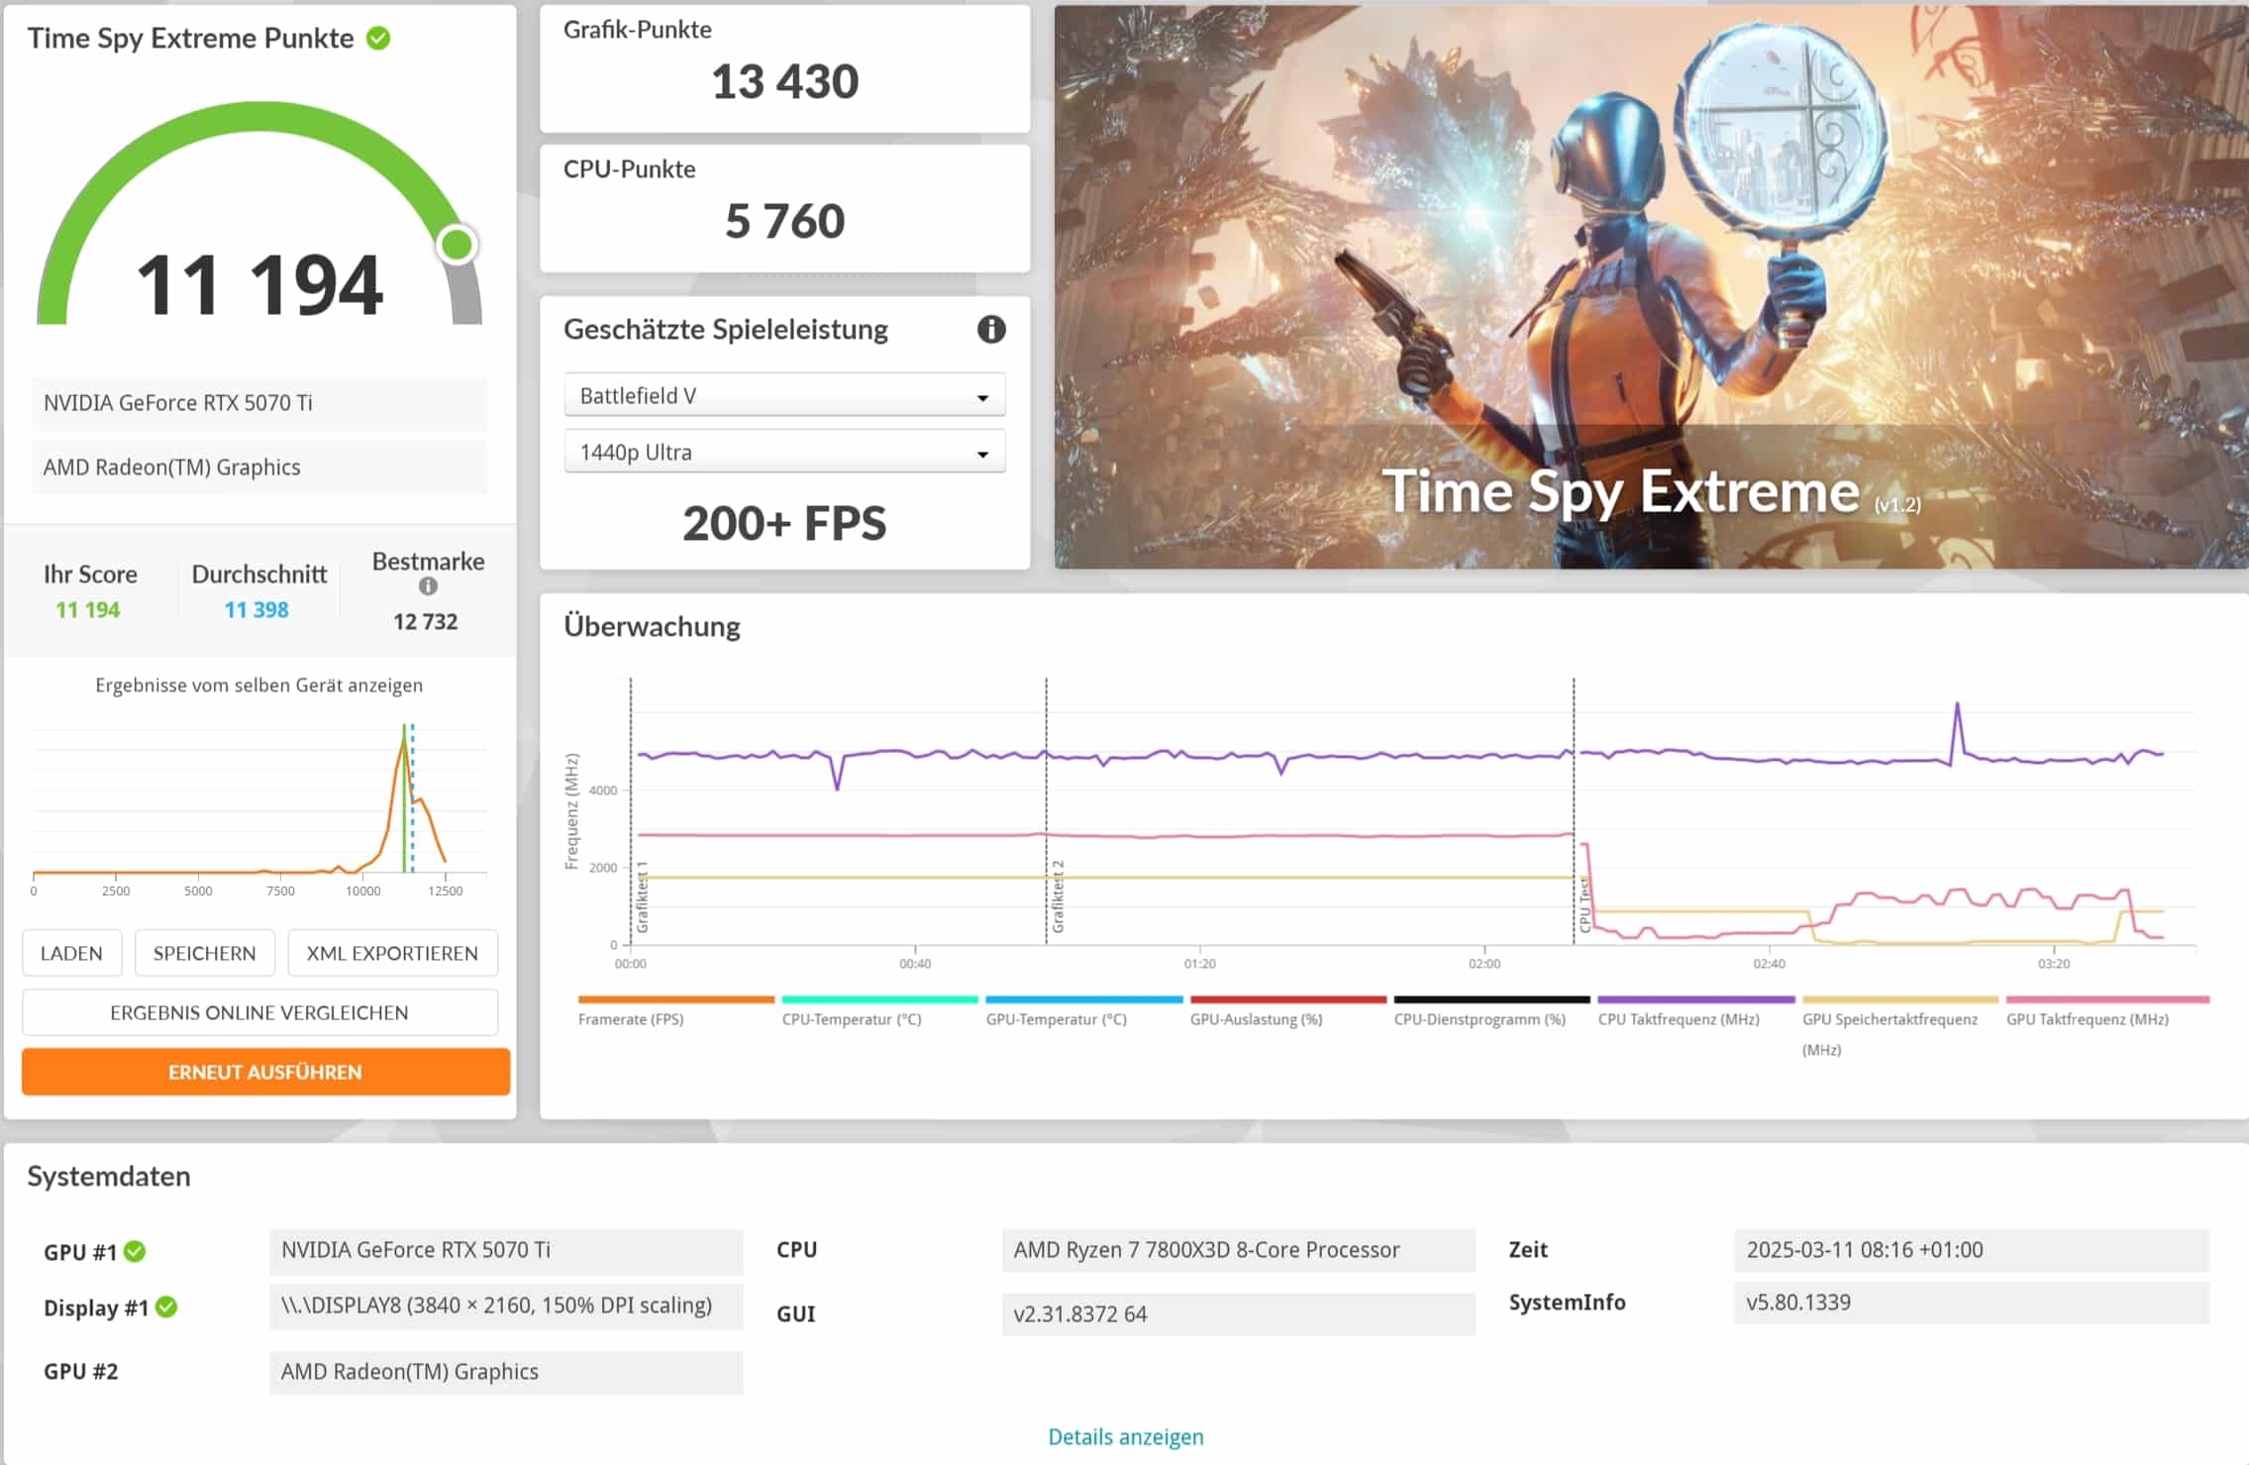Image resolution: width=2249 pixels, height=1465 pixels.
Task: Click the green checkmark beside GPU #1
Action: pyautogui.click(x=136, y=1251)
